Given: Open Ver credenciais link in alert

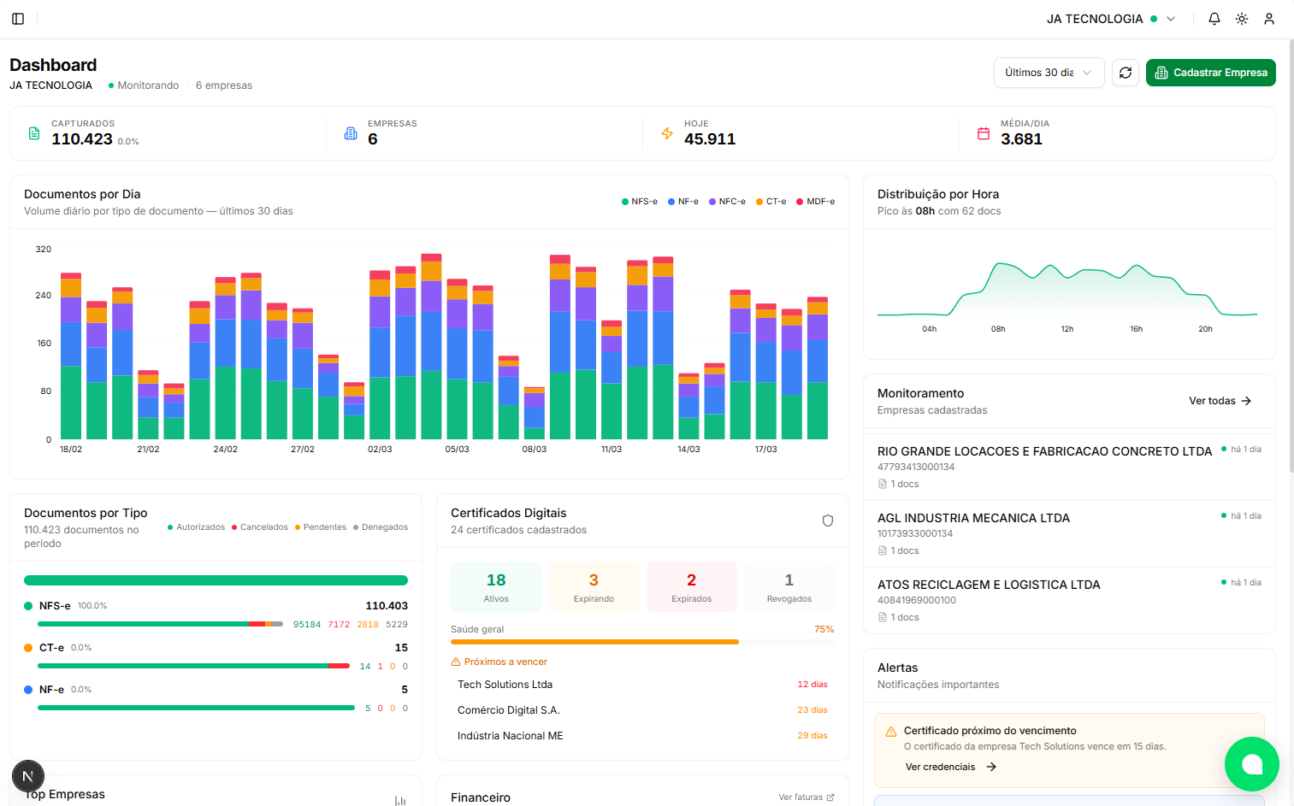Looking at the screenshot, I should tap(951, 767).
